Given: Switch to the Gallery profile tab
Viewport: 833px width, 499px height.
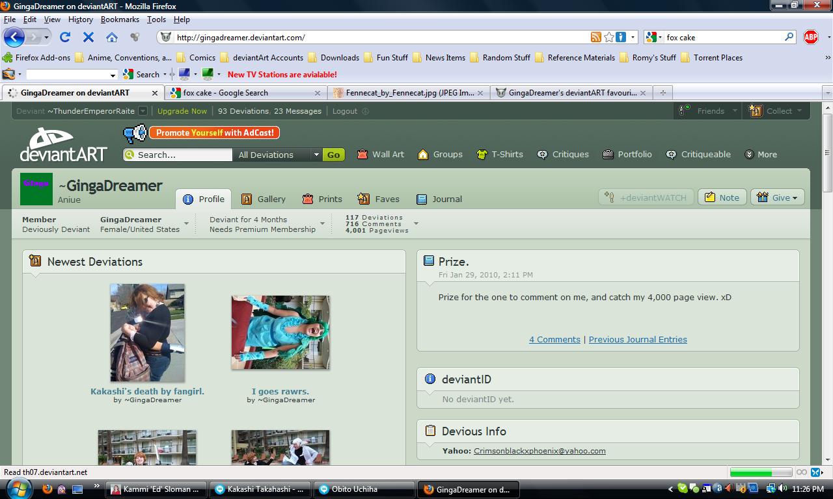Looking at the screenshot, I should coord(264,199).
